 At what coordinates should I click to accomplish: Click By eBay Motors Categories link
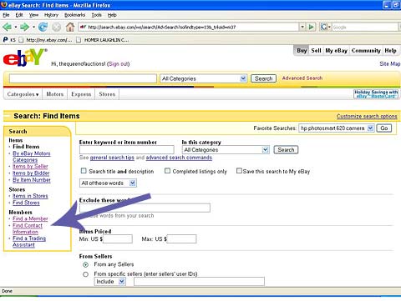pyautogui.click(x=31, y=157)
